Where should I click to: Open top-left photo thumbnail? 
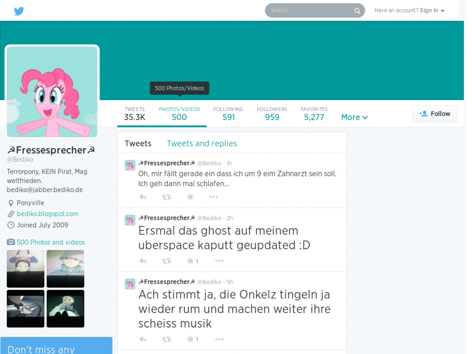pyautogui.click(x=26, y=269)
